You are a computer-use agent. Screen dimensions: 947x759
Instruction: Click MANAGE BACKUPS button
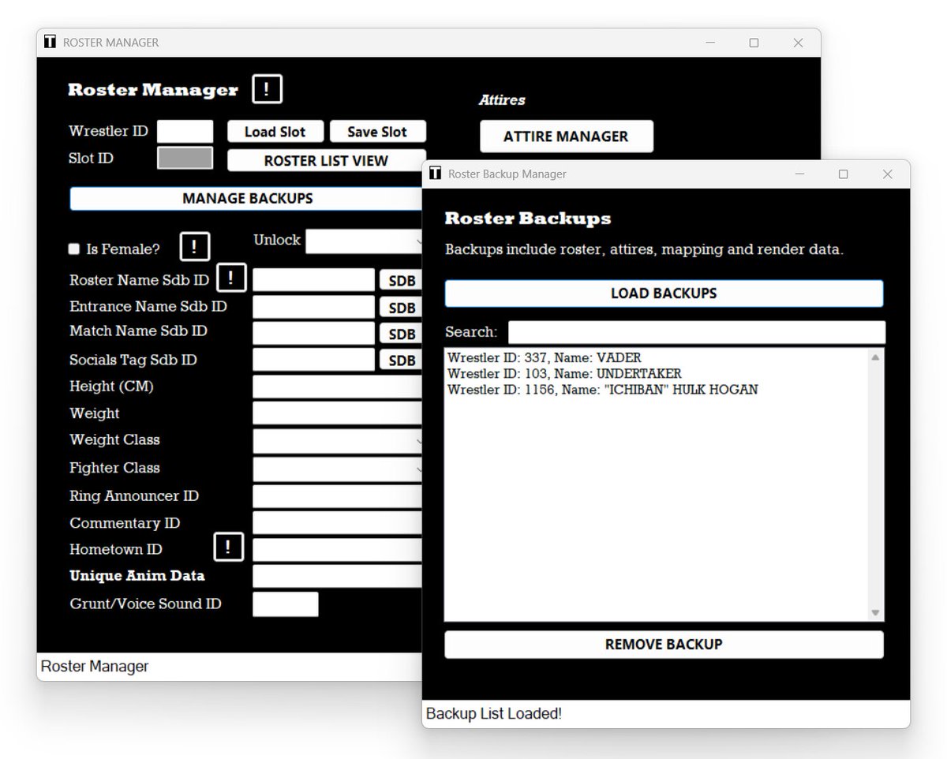[x=246, y=198]
